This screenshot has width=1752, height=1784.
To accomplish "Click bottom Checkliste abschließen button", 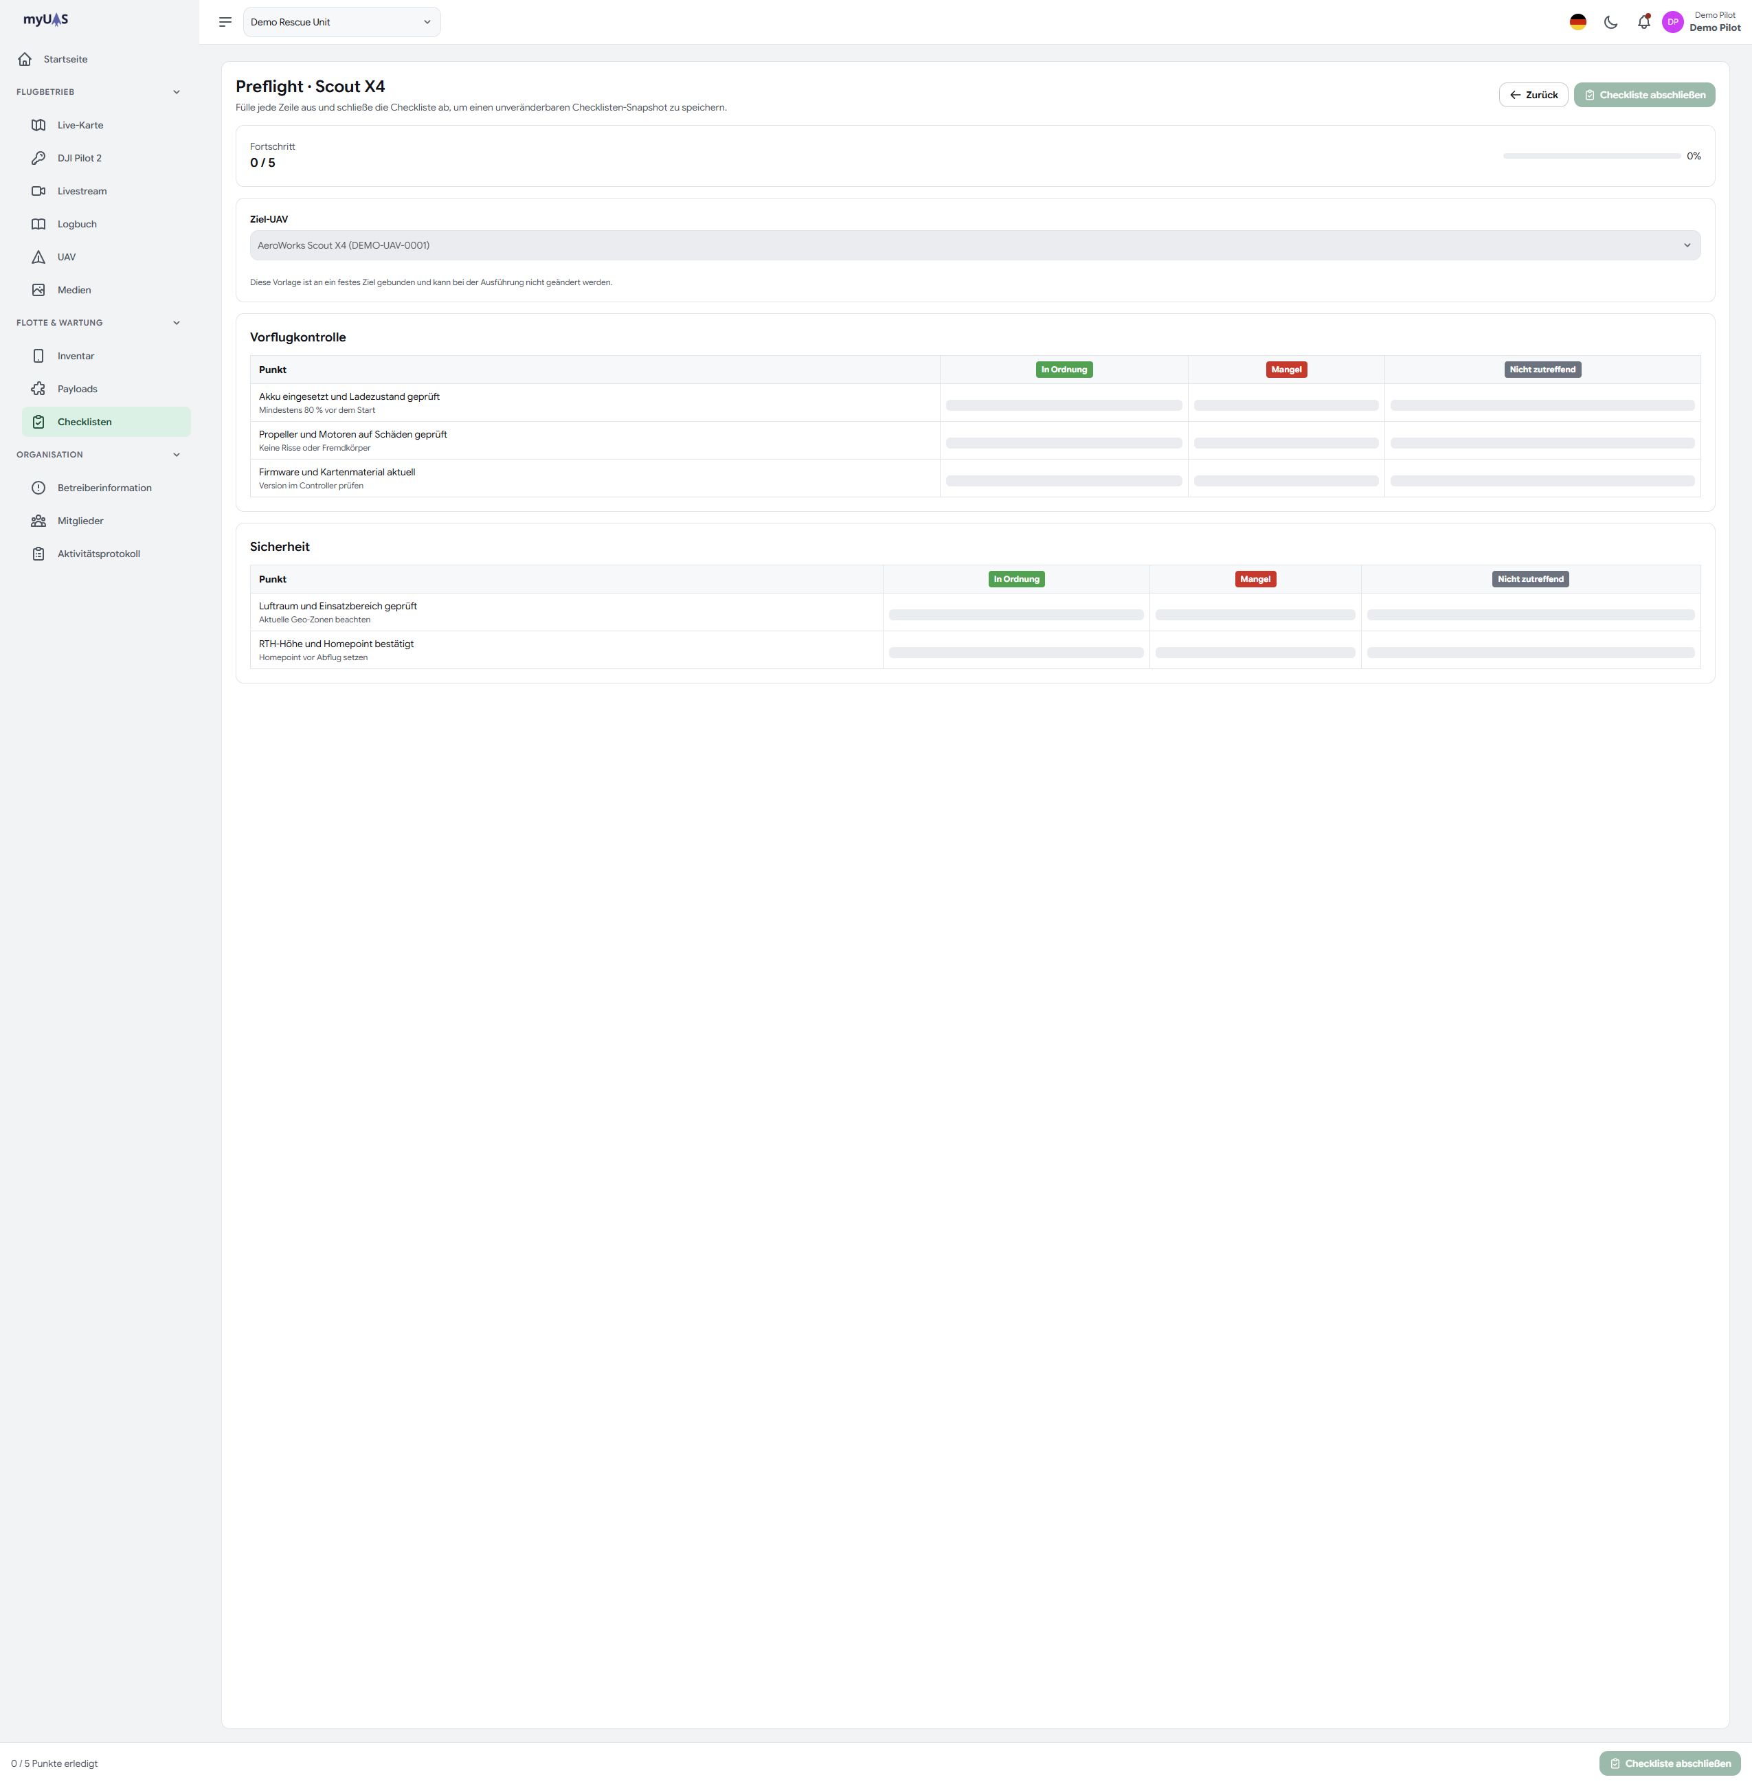I will pos(1669,1763).
